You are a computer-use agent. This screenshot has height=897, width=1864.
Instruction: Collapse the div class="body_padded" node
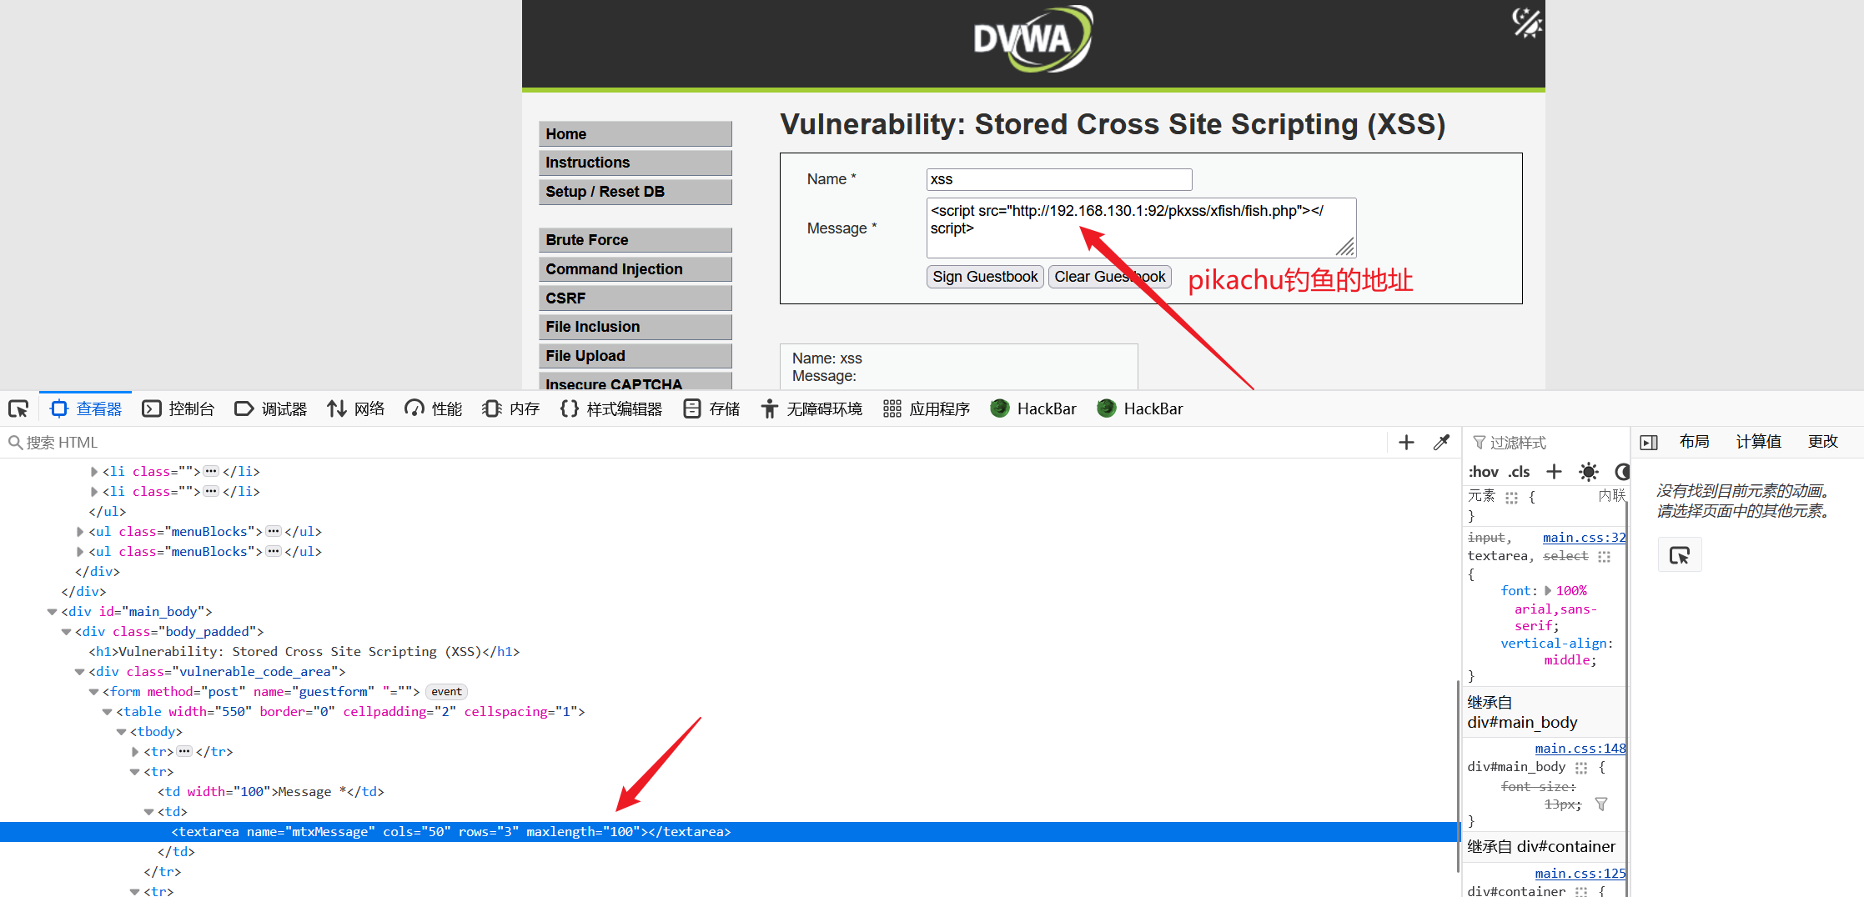[66, 632]
